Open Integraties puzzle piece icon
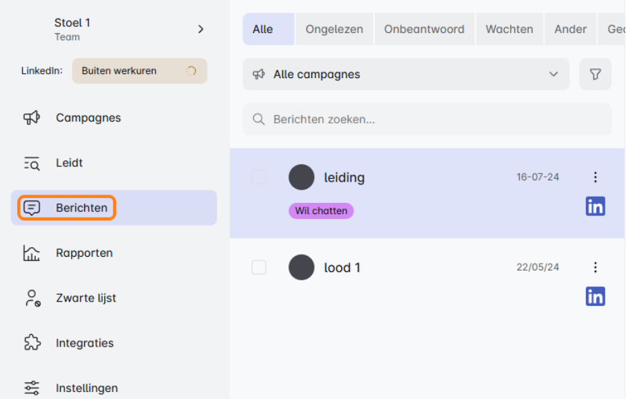 click(x=32, y=343)
